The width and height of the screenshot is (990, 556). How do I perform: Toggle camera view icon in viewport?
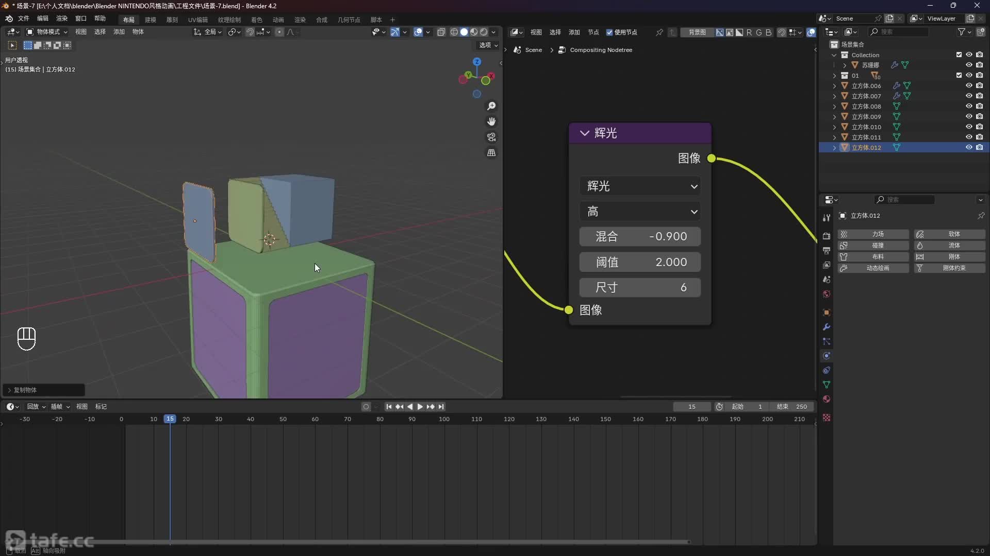[x=491, y=137]
